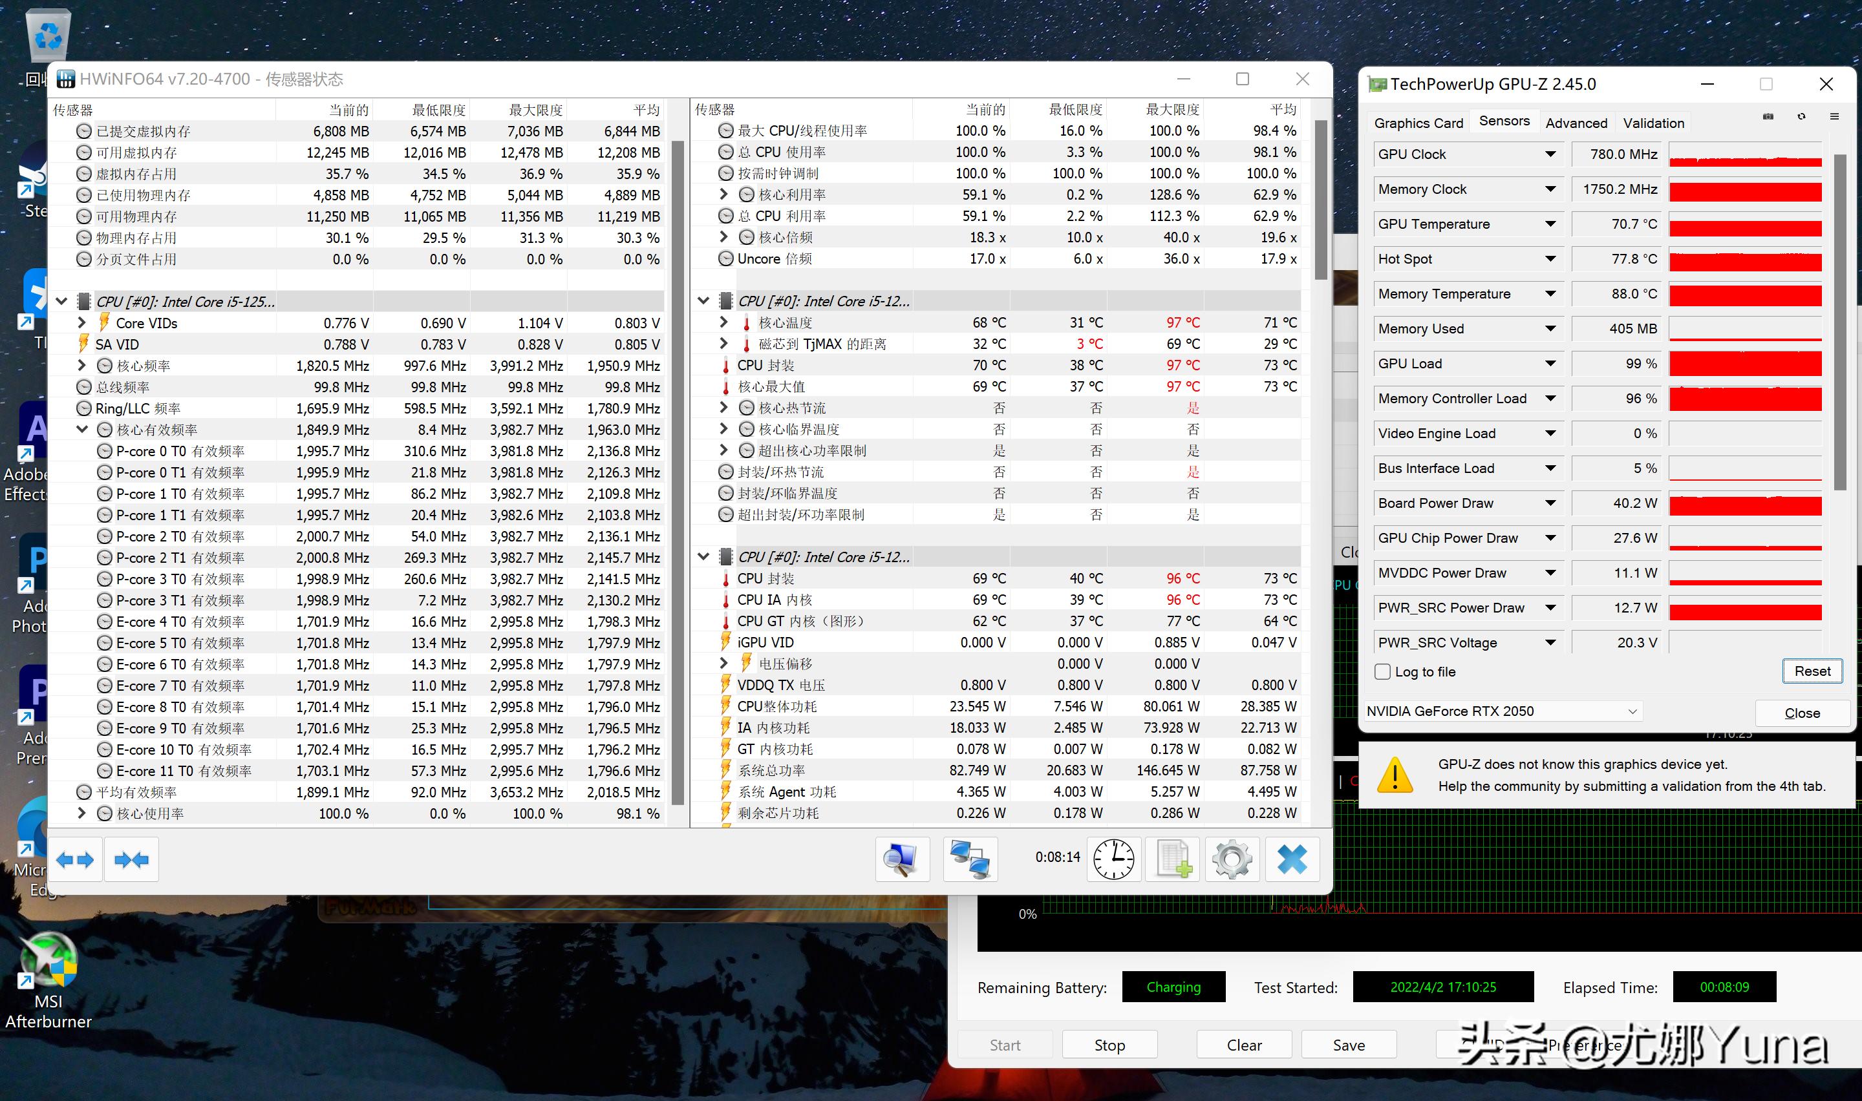Collapse the 核心有效频率 tree group
Image resolution: width=1862 pixels, height=1101 pixels.
[82, 430]
